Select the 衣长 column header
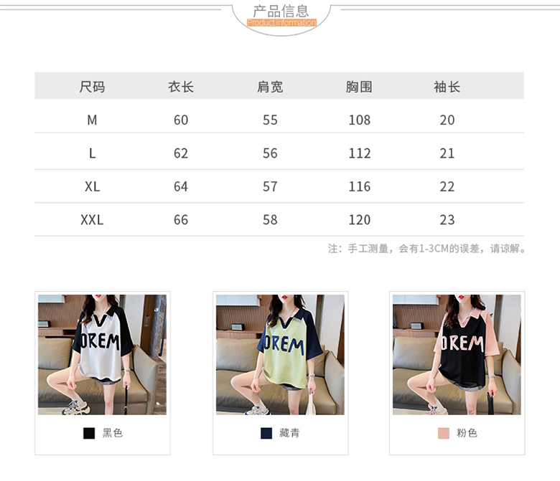This screenshot has width=560, height=481. point(181,87)
